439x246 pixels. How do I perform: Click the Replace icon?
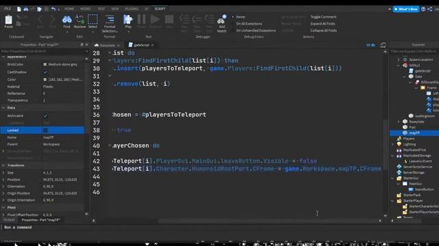(x=80, y=20)
